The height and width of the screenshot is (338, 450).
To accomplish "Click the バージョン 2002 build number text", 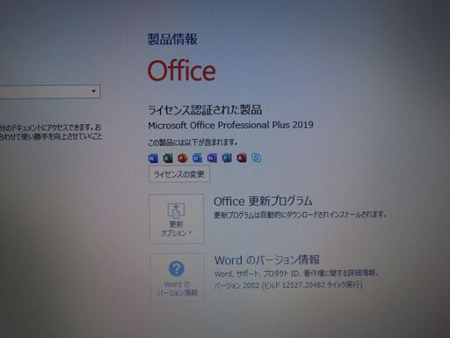I will (288, 285).
